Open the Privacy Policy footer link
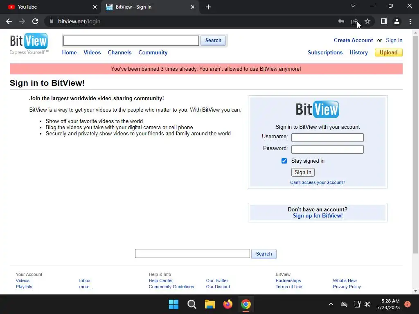This screenshot has height=314, width=419. pyautogui.click(x=347, y=287)
